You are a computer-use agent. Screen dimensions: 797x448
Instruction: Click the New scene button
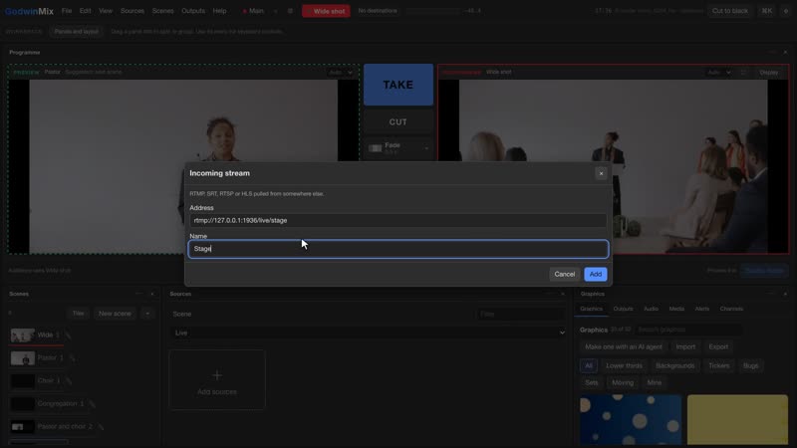(115, 314)
